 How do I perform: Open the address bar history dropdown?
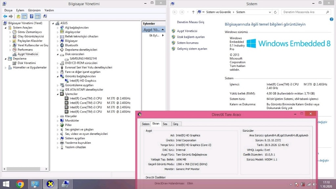click(270, 12)
